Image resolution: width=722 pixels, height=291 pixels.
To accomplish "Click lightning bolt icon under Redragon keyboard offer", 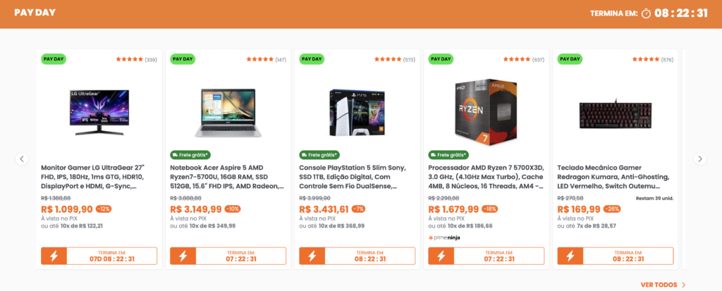I will pos(570,256).
